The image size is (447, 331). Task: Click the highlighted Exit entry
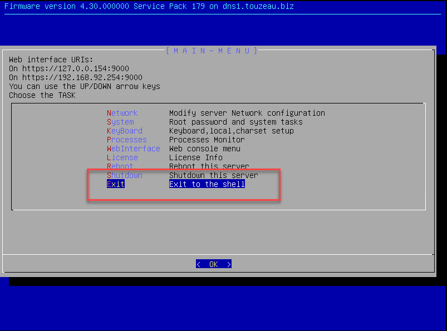click(x=116, y=184)
